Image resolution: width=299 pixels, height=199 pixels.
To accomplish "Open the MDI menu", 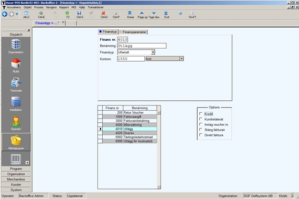I will (x=74, y=7).
